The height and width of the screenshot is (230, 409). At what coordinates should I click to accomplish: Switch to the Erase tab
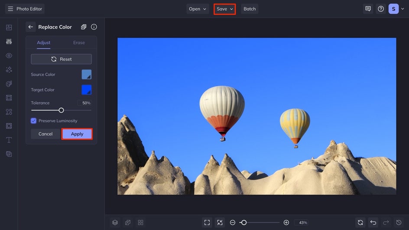click(x=79, y=42)
